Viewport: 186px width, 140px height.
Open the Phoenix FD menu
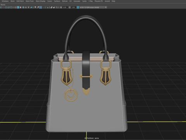(x=99, y=1)
